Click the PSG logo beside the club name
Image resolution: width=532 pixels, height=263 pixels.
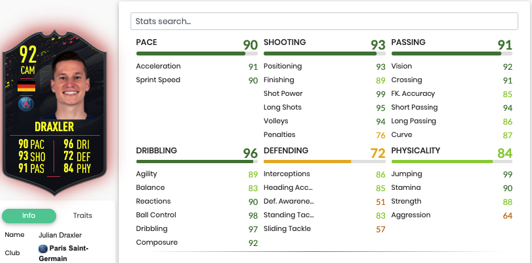tap(42, 249)
